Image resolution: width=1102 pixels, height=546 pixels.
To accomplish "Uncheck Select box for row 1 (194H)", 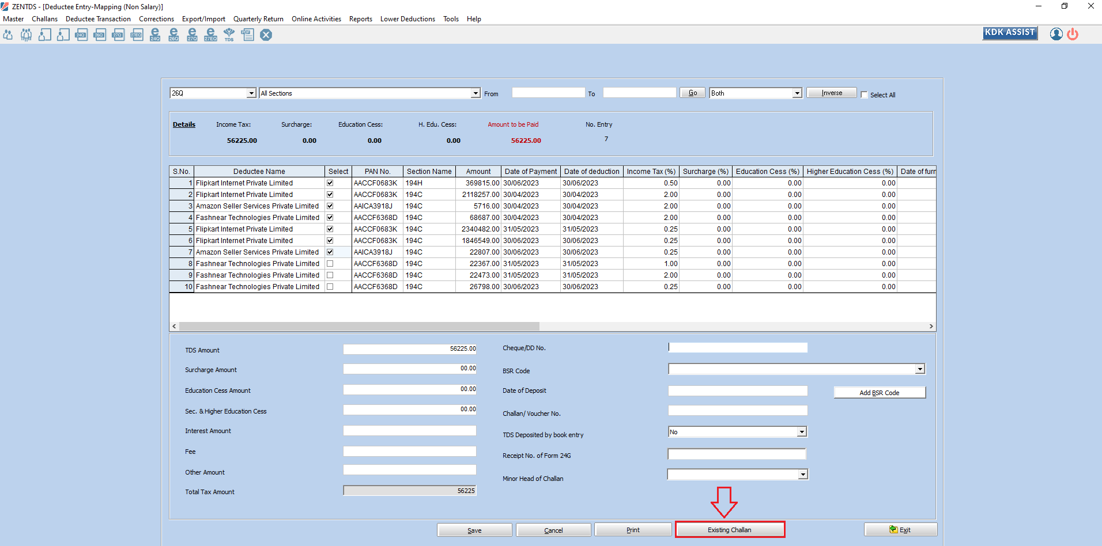I will tap(330, 183).
